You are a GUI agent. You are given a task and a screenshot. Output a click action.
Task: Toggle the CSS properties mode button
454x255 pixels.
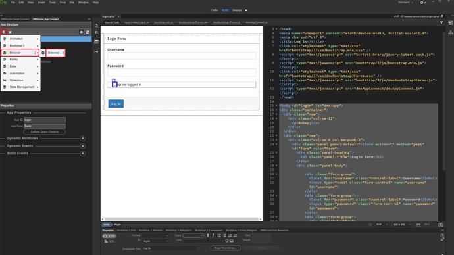109,241
